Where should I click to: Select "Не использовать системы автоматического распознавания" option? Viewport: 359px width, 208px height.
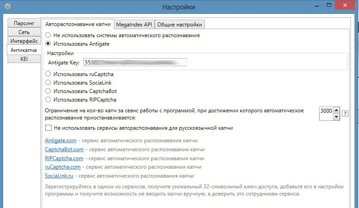pyautogui.click(x=48, y=35)
